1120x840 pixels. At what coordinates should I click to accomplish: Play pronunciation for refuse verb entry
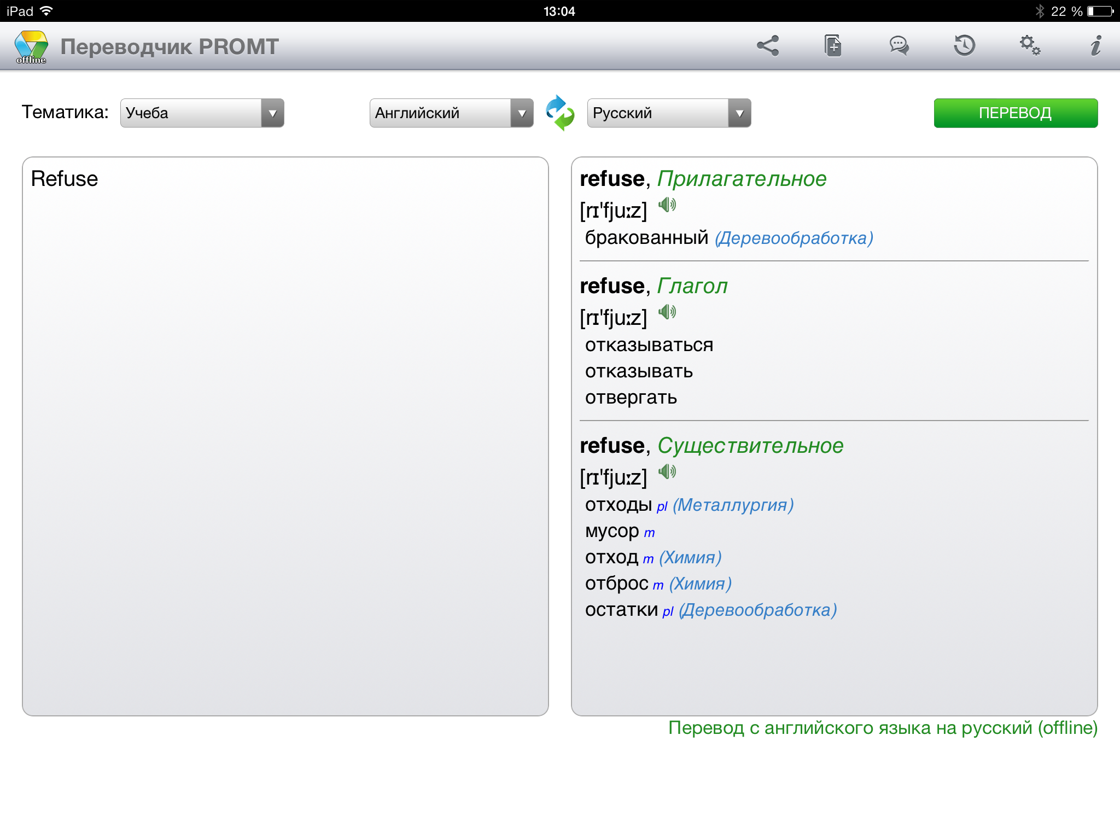coord(667,312)
